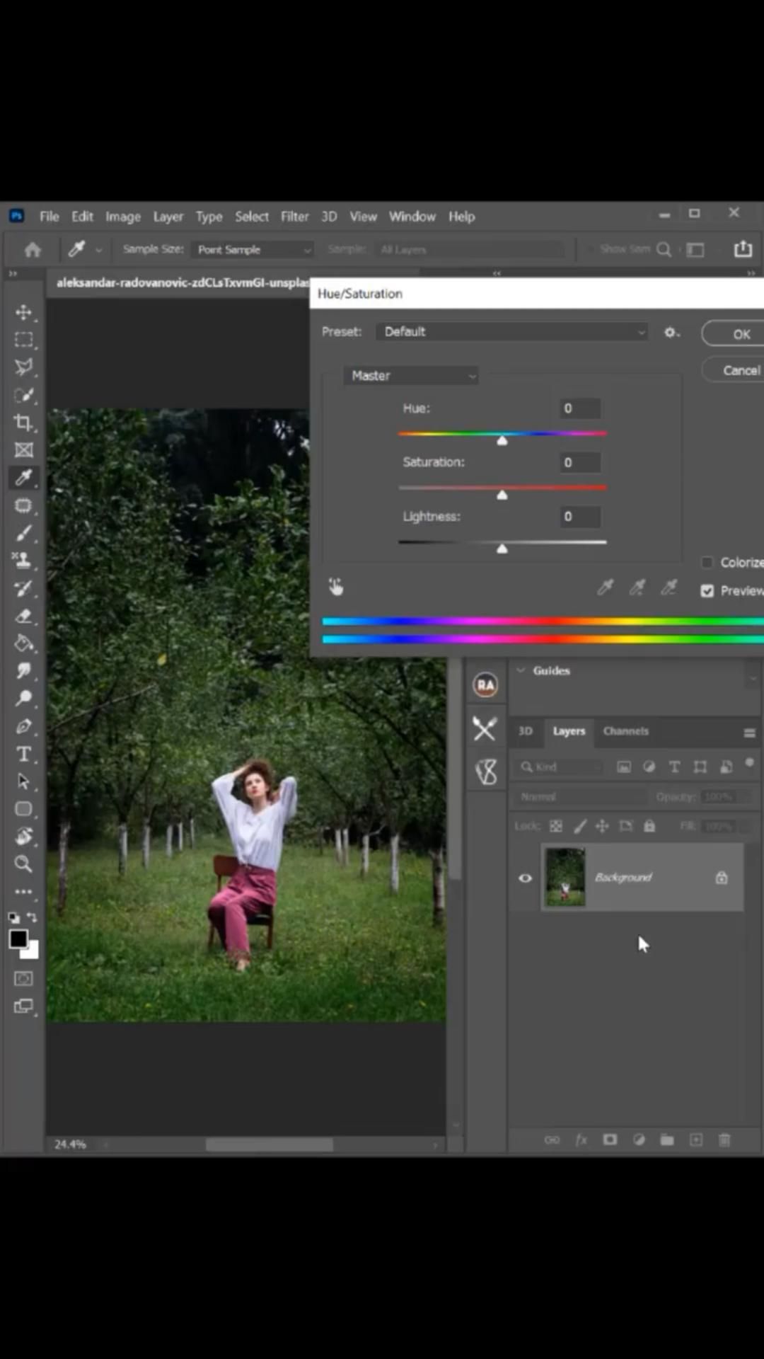Open the tool preset picker arrow
The width and height of the screenshot is (764, 1359).
pos(98,250)
